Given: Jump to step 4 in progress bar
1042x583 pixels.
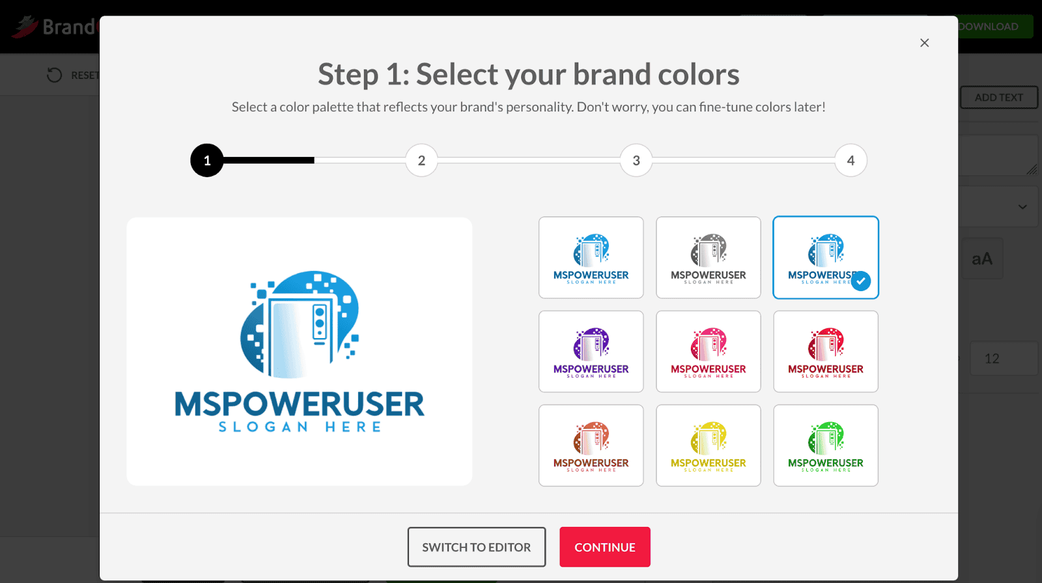Looking at the screenshot, I should click(x=851, y=160).
